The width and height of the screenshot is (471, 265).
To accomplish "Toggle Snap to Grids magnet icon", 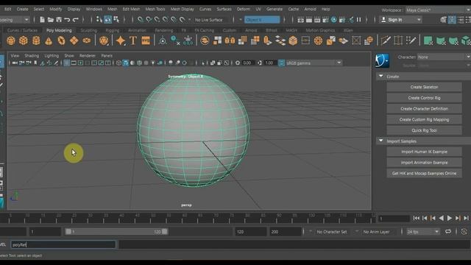I will click(141, 20).
